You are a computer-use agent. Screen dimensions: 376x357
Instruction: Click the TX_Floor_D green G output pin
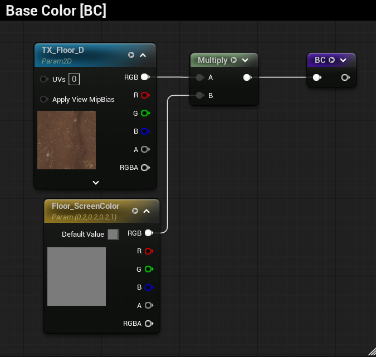(x=145, y=113)
